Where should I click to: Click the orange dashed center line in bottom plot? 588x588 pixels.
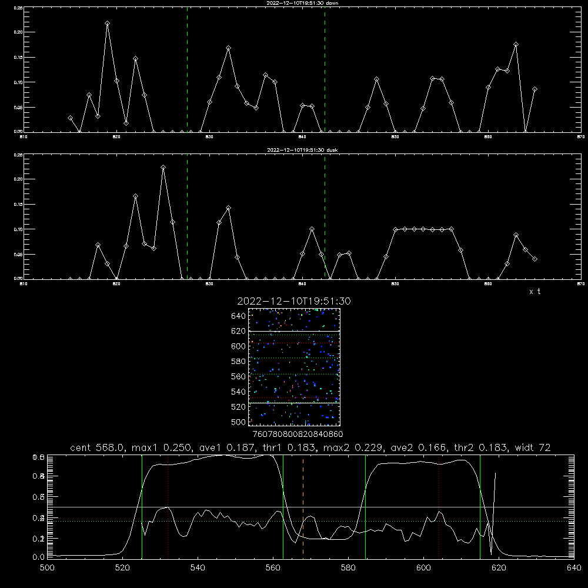pyautogui.click(x=303, y=506)
